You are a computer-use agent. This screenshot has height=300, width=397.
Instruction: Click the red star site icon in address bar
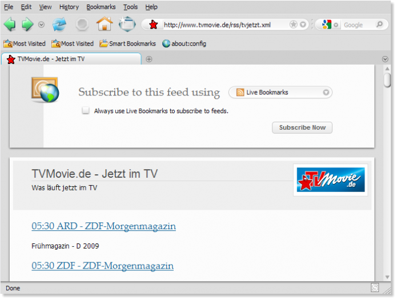click(154, 25)
